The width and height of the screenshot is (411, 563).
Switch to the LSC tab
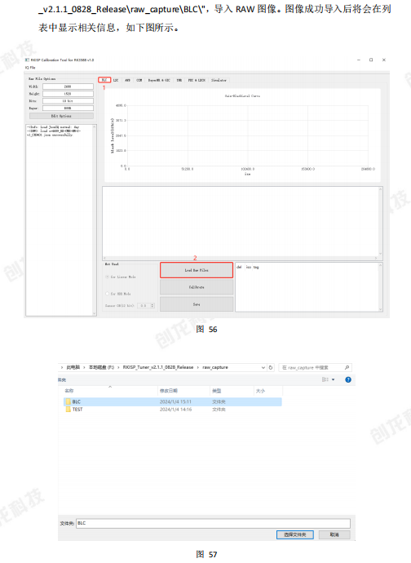[116, 80]
